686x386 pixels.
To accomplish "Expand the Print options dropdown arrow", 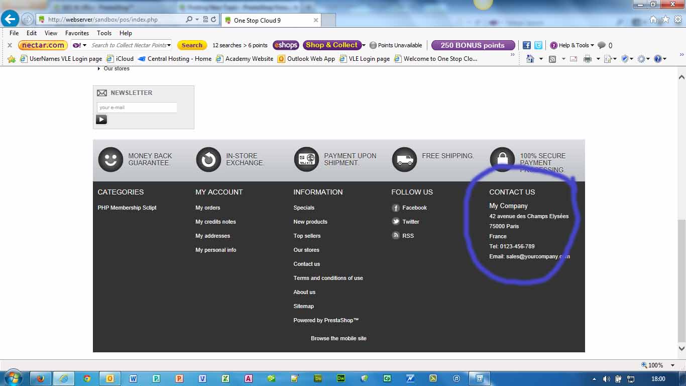I will click(x=598, y=59).
